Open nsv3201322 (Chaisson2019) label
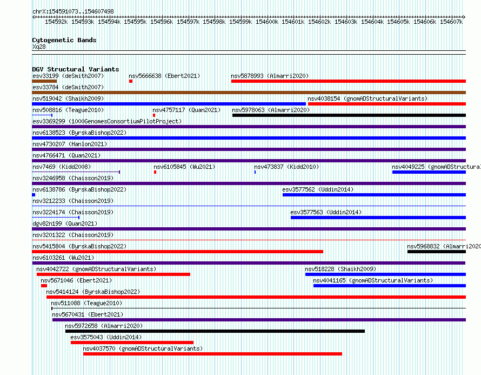Viewport: 481px width, 375px height. (73, 235)
